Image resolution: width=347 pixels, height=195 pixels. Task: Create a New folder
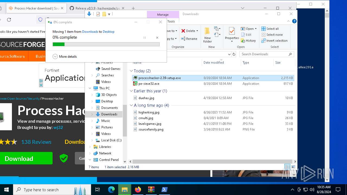(207, 35)
